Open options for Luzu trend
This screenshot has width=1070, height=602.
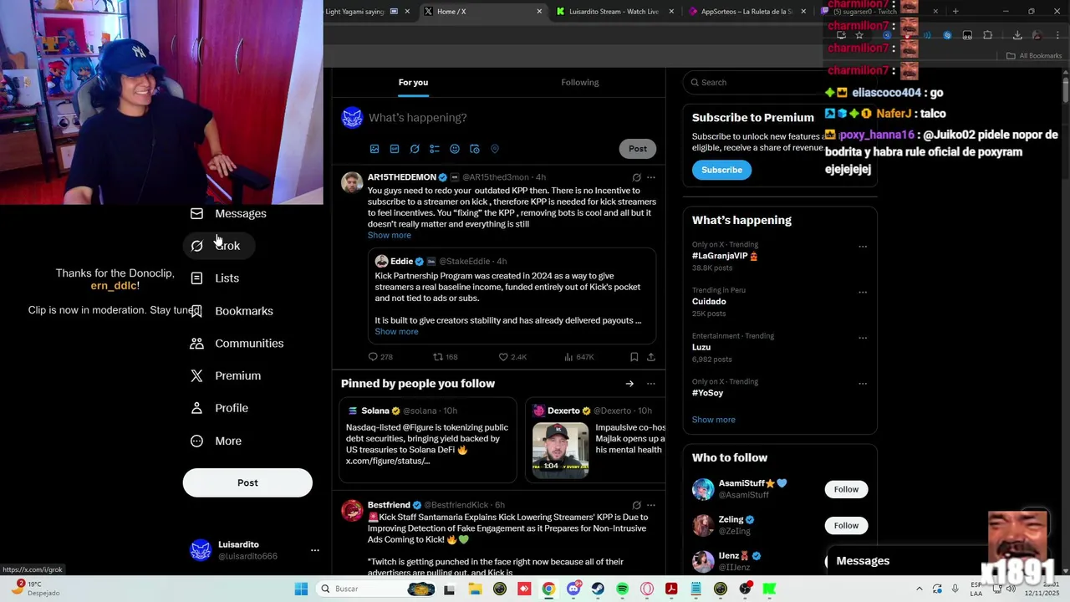click(x=863, y=339)
